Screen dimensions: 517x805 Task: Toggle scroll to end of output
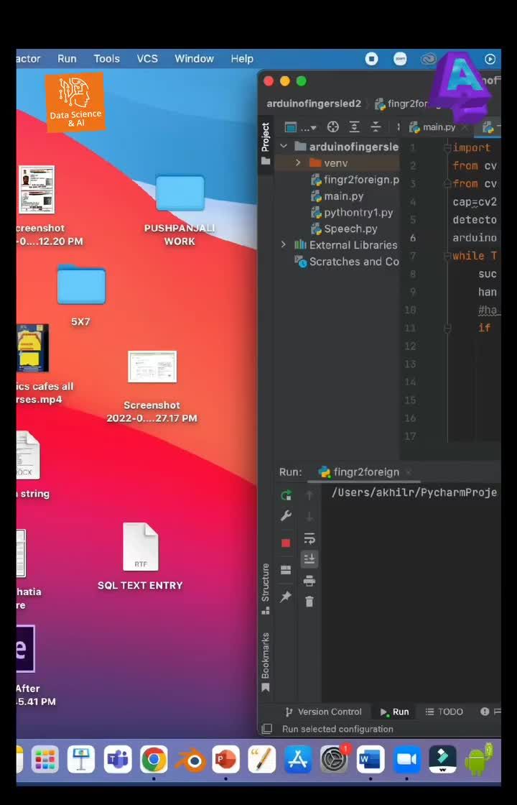point(309,558)
